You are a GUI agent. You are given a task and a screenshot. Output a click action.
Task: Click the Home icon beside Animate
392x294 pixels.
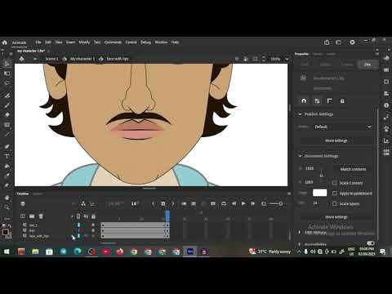(x=5, y=42)
